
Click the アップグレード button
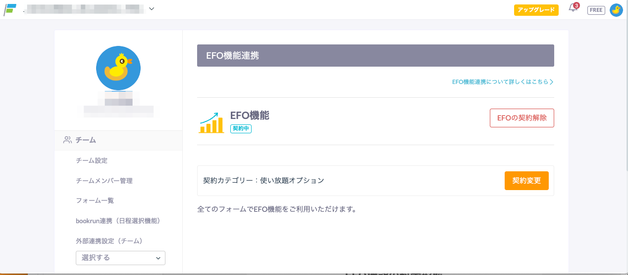[x=536, y=10]
